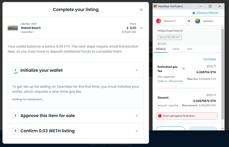Screen dimensions: 229x147
Task: Switch to the DATA tab
Action: (176, 49)
